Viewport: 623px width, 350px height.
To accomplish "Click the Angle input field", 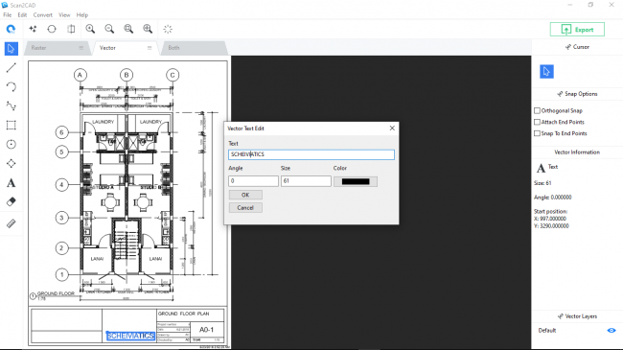I will pyautogui.click(x=253, y=181).
